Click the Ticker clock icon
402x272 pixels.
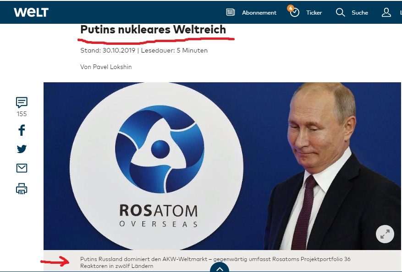pyautogui.click(x=295, y=12)
